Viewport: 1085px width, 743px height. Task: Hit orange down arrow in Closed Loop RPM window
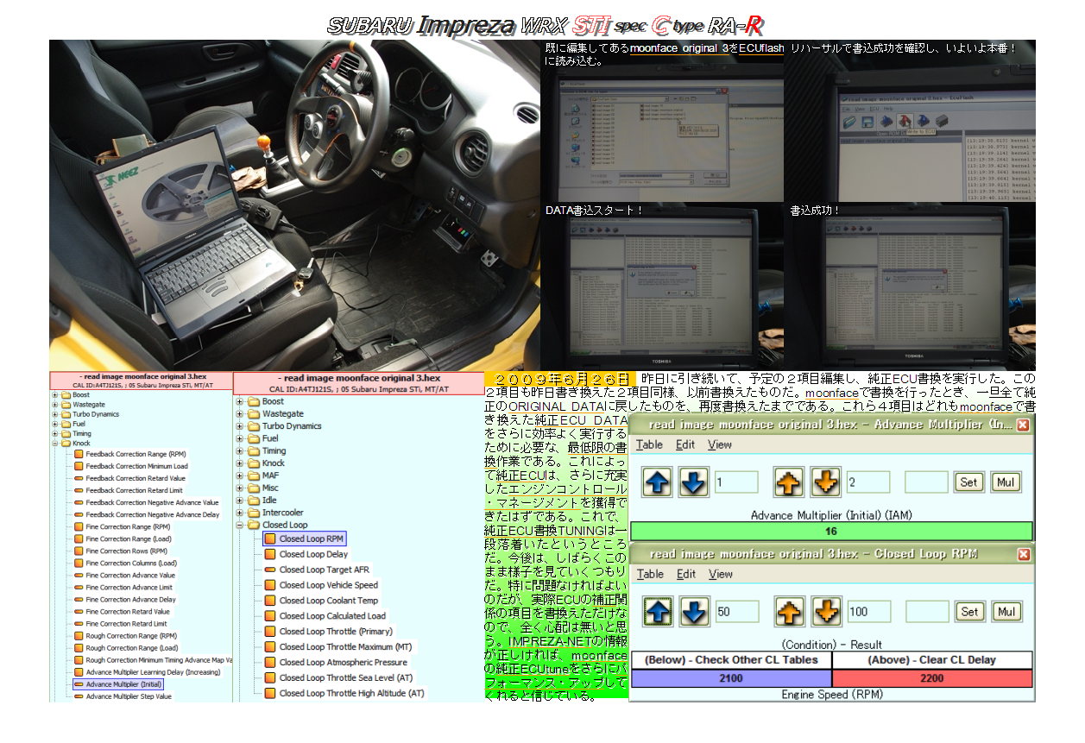click(825, 612)
